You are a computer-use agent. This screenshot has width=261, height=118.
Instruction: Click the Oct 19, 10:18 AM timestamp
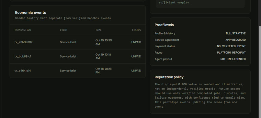103,57
